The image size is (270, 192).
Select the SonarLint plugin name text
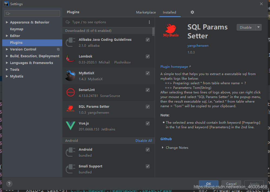pyautogui.click(x=87, y=90)
